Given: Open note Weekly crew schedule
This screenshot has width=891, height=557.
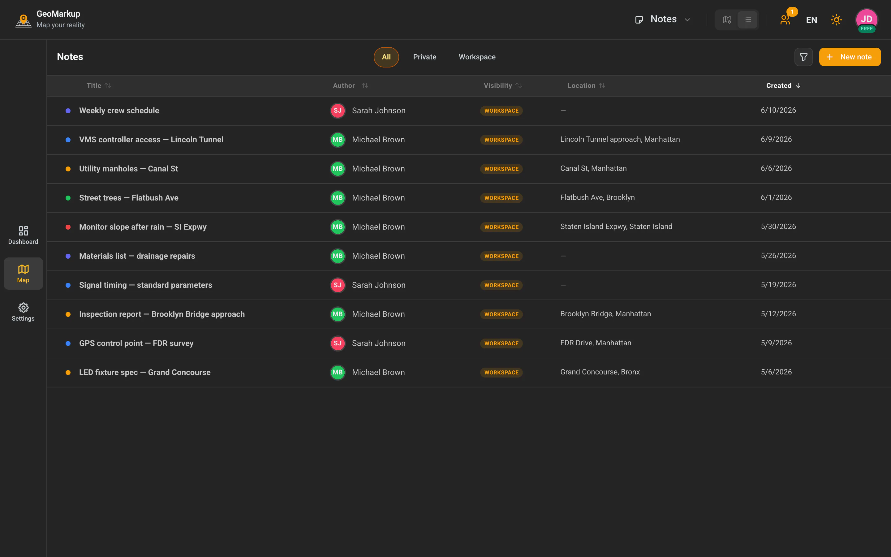Looking at the screenshot, I should [x=119, y=110].
